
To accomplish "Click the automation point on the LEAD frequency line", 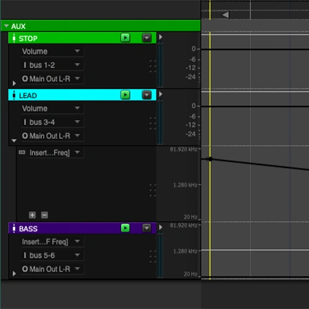I will 210,159.
